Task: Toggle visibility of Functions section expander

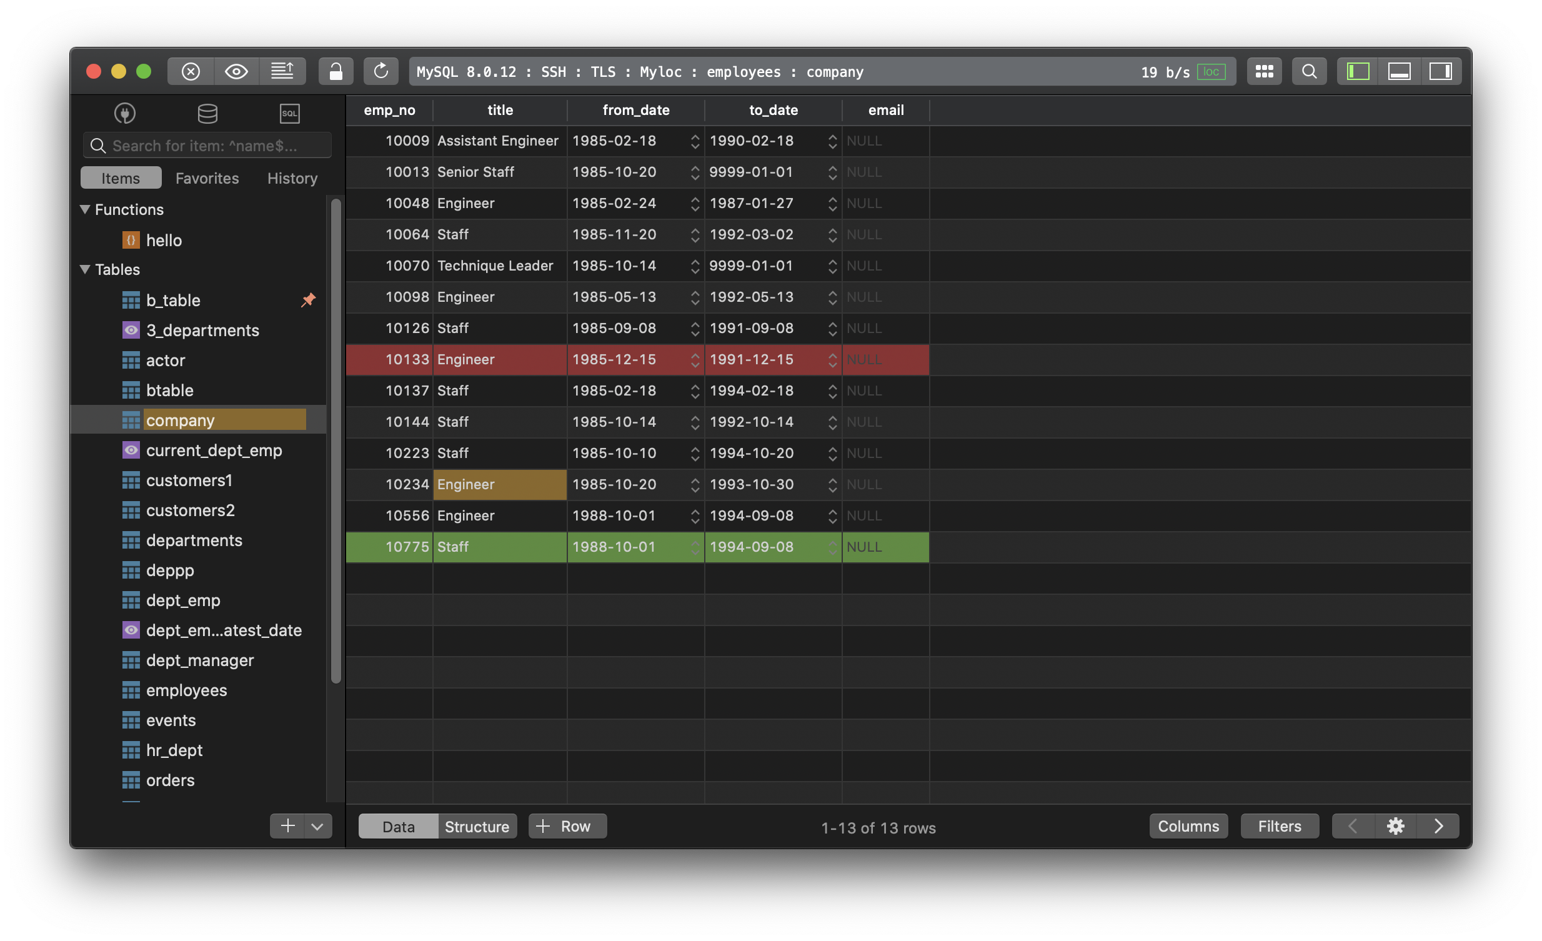Action: tap(86, 208)
